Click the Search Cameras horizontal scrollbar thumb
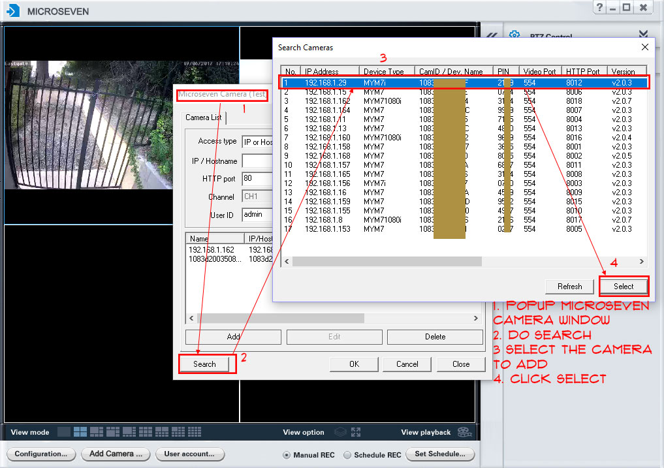This screenshot has height=468, width=664. (387, 261)
